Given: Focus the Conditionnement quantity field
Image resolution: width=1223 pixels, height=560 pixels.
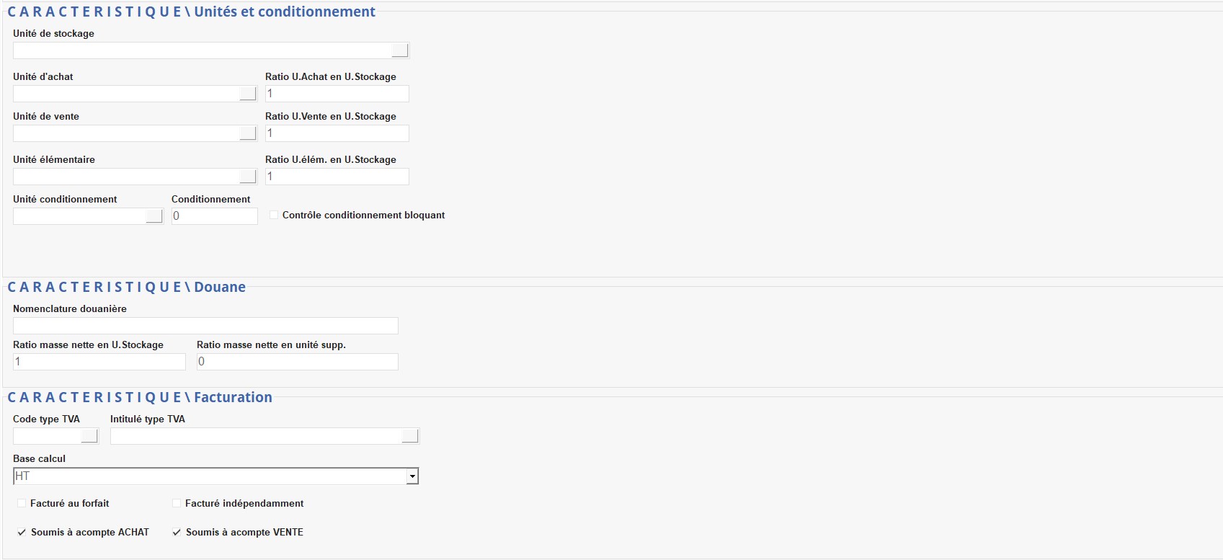Looking at the screenshot, I should coord(214,216).
